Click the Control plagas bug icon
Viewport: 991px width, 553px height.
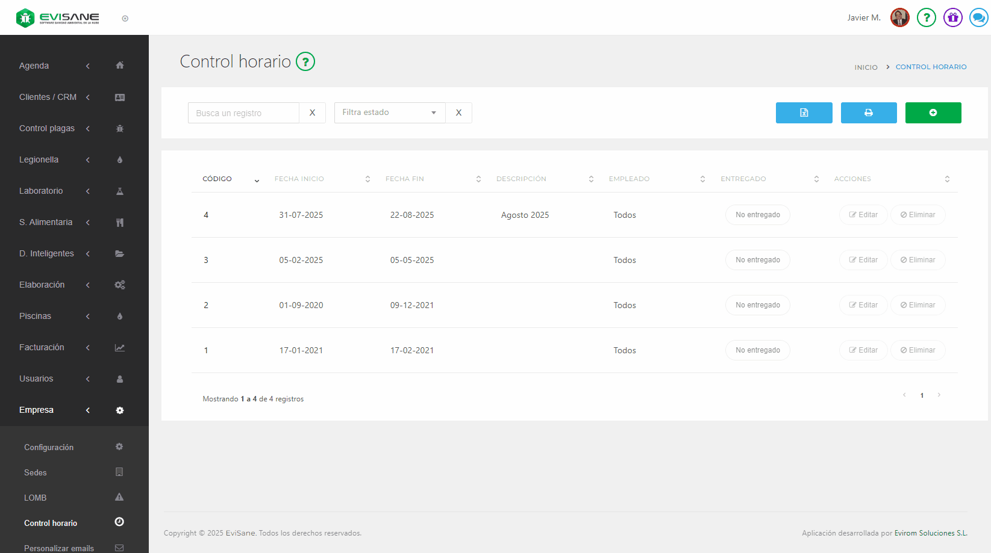(120, 128)
